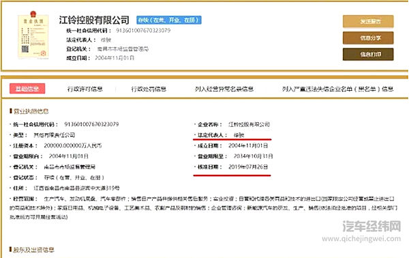Open the business license thumbnail image
Image resolution: width=409 pixels, height=258 pixels.
tap(33, 35)
